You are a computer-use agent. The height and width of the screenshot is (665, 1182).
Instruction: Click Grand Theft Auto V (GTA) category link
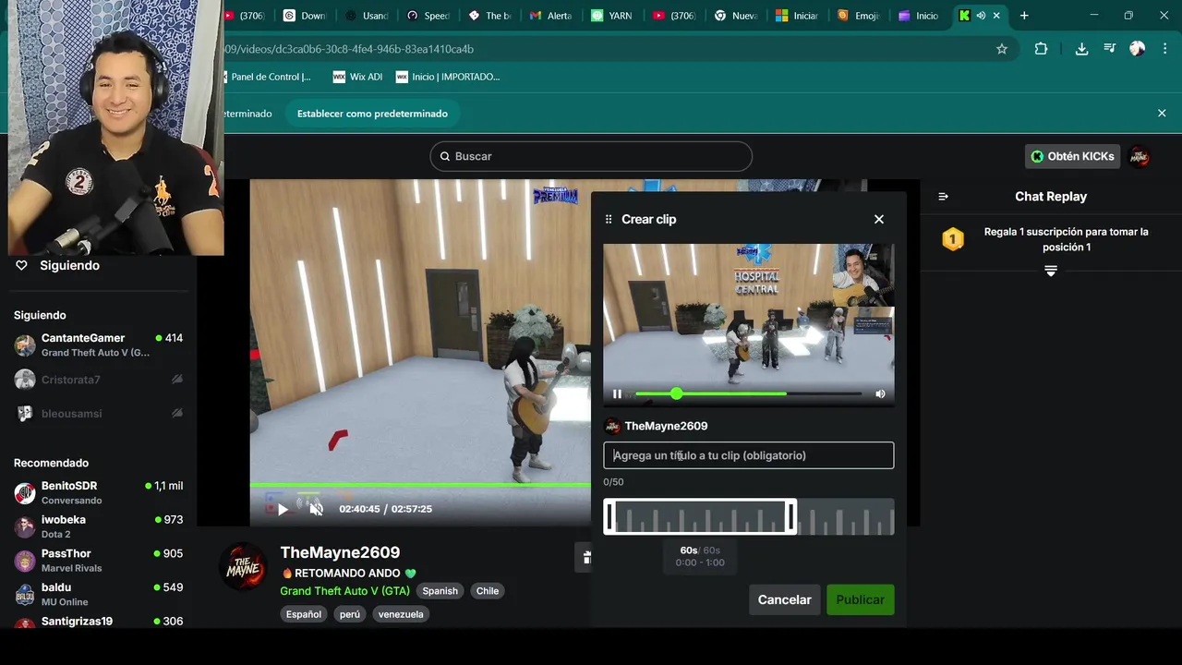pyautogui.click(x=344, y=591)
